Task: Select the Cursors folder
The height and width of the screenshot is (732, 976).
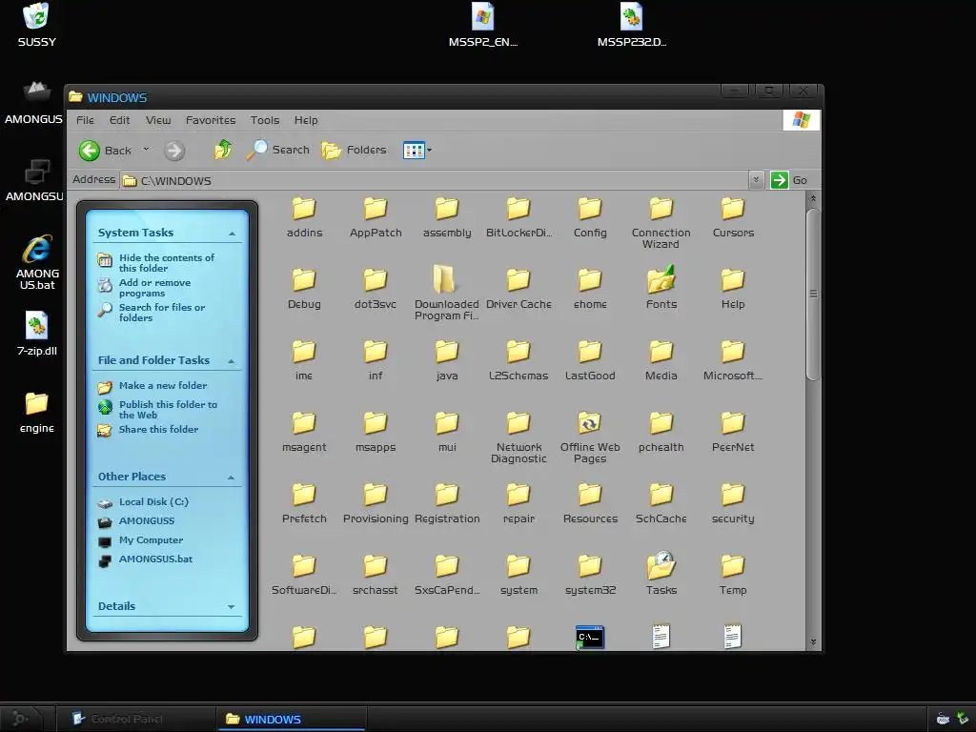Action: click(733, 216)
